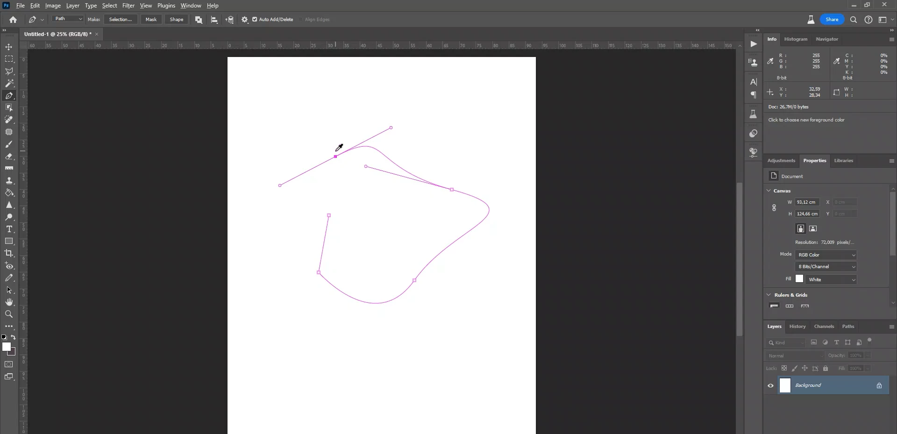The height and width of the screenshot is (434, 897).
Task: Select the Zoom tool
Action: pyautogui.click(x=9, y=314)
